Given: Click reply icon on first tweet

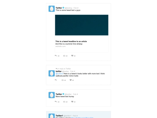Looking at the screenshot, I should (x=56, y=56).
